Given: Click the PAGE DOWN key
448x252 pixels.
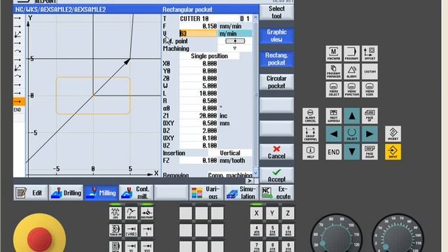Looking at the screenshot, I should pyautogui.click(x=370, y=152).
